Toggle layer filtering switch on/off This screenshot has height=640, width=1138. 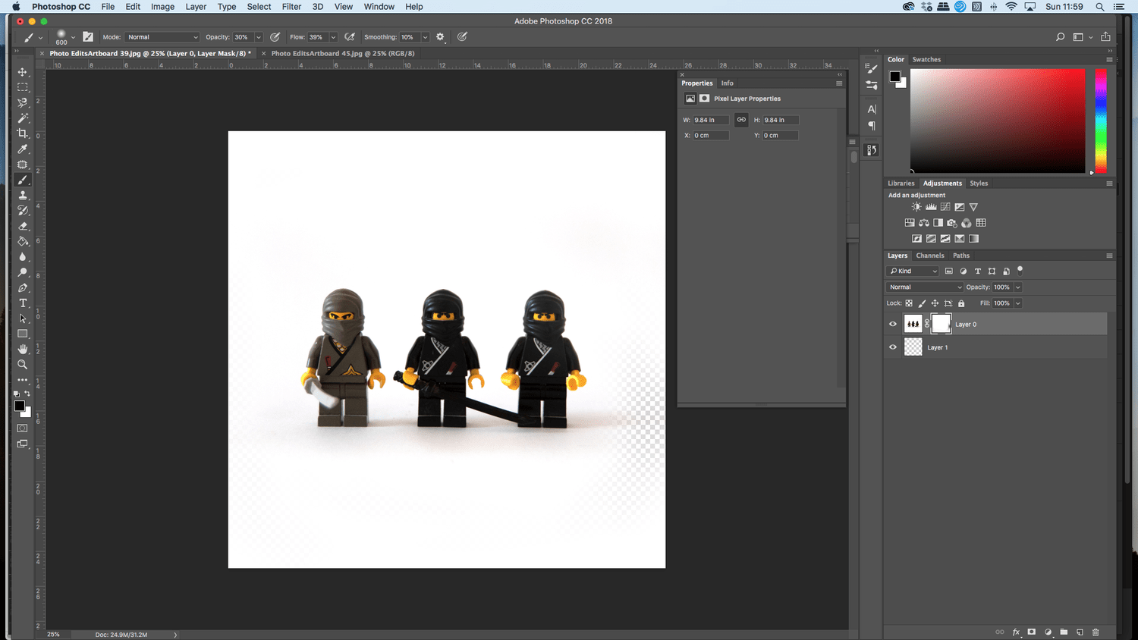(x=1020, y=269)
